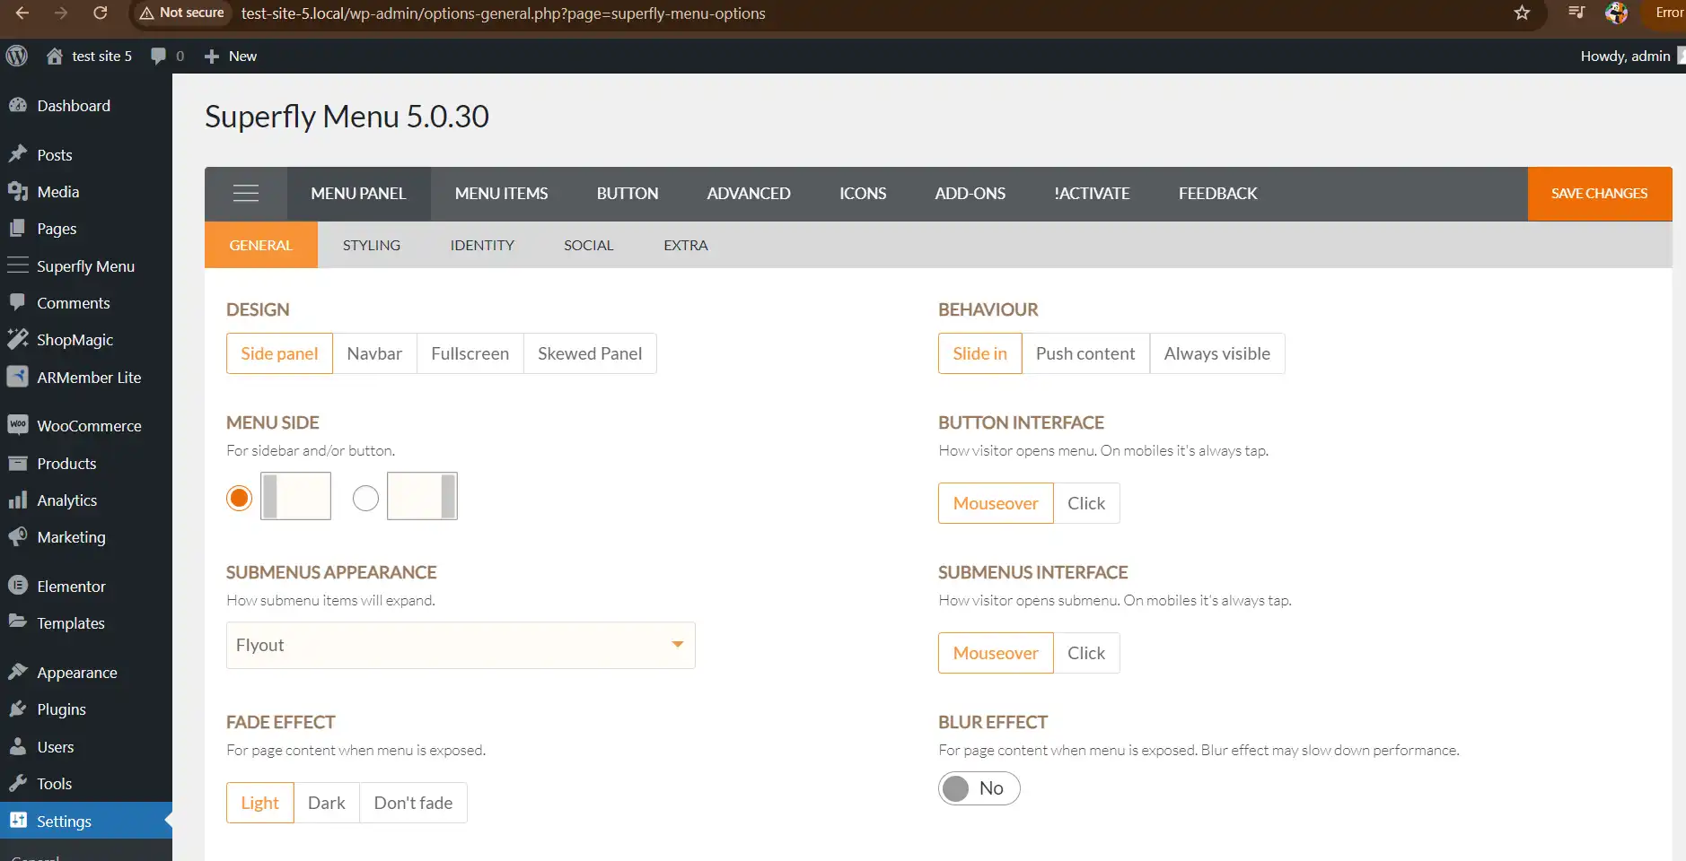Open the comments bubble icon in admin bar

[x=159, y=56]
